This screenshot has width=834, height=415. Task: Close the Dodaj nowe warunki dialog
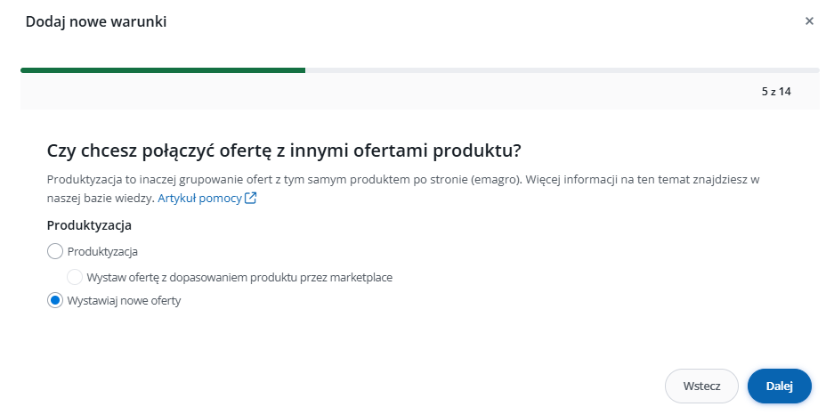(809, 21)
